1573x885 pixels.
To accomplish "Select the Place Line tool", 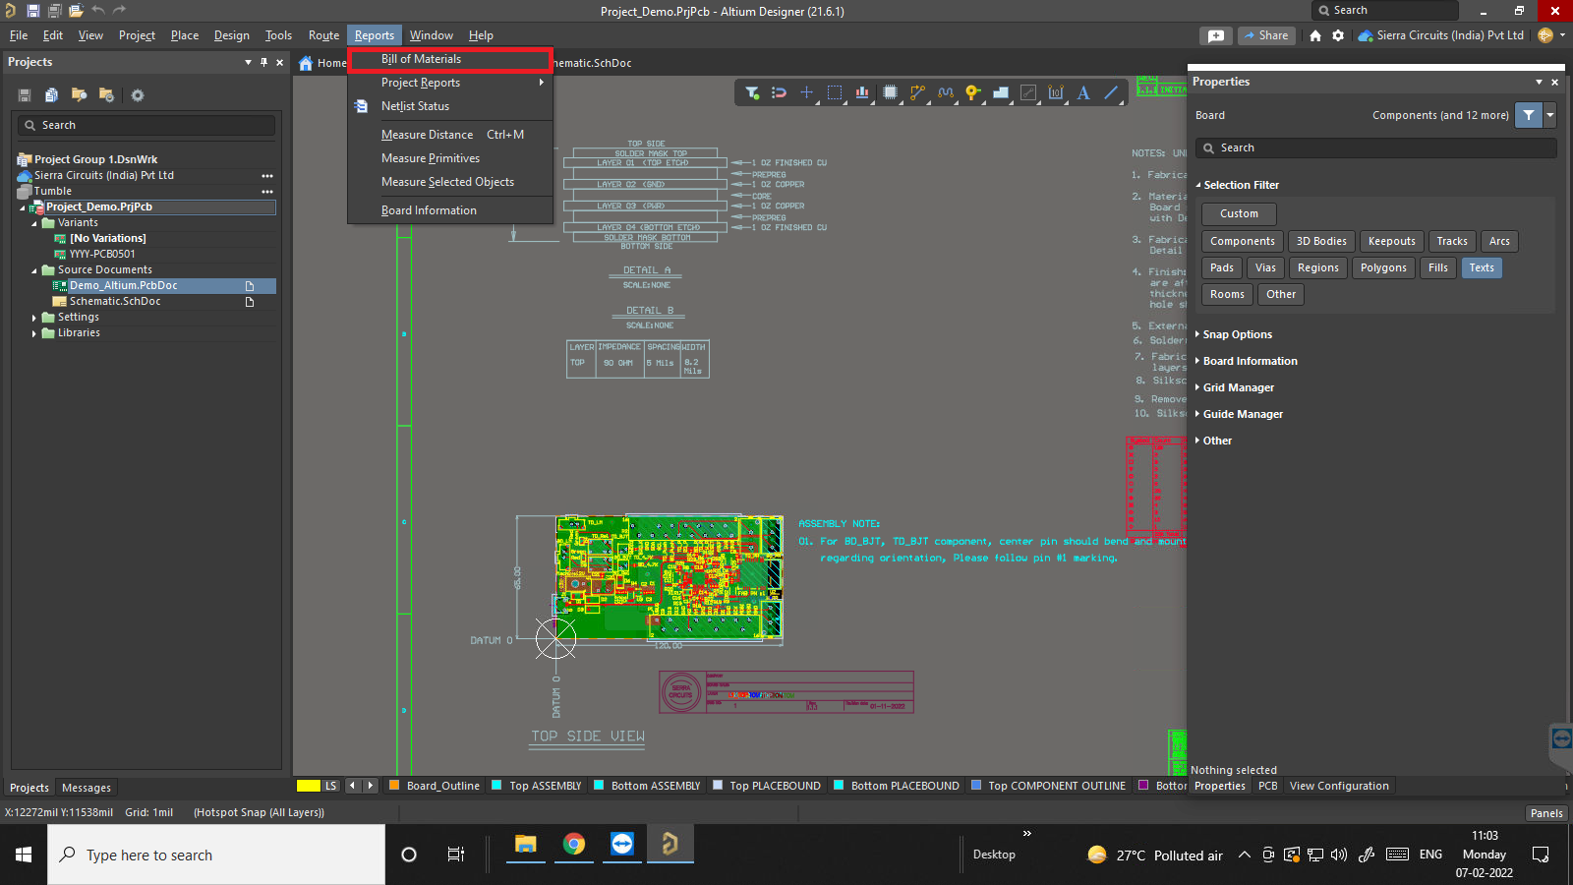I will point(1111,92).
